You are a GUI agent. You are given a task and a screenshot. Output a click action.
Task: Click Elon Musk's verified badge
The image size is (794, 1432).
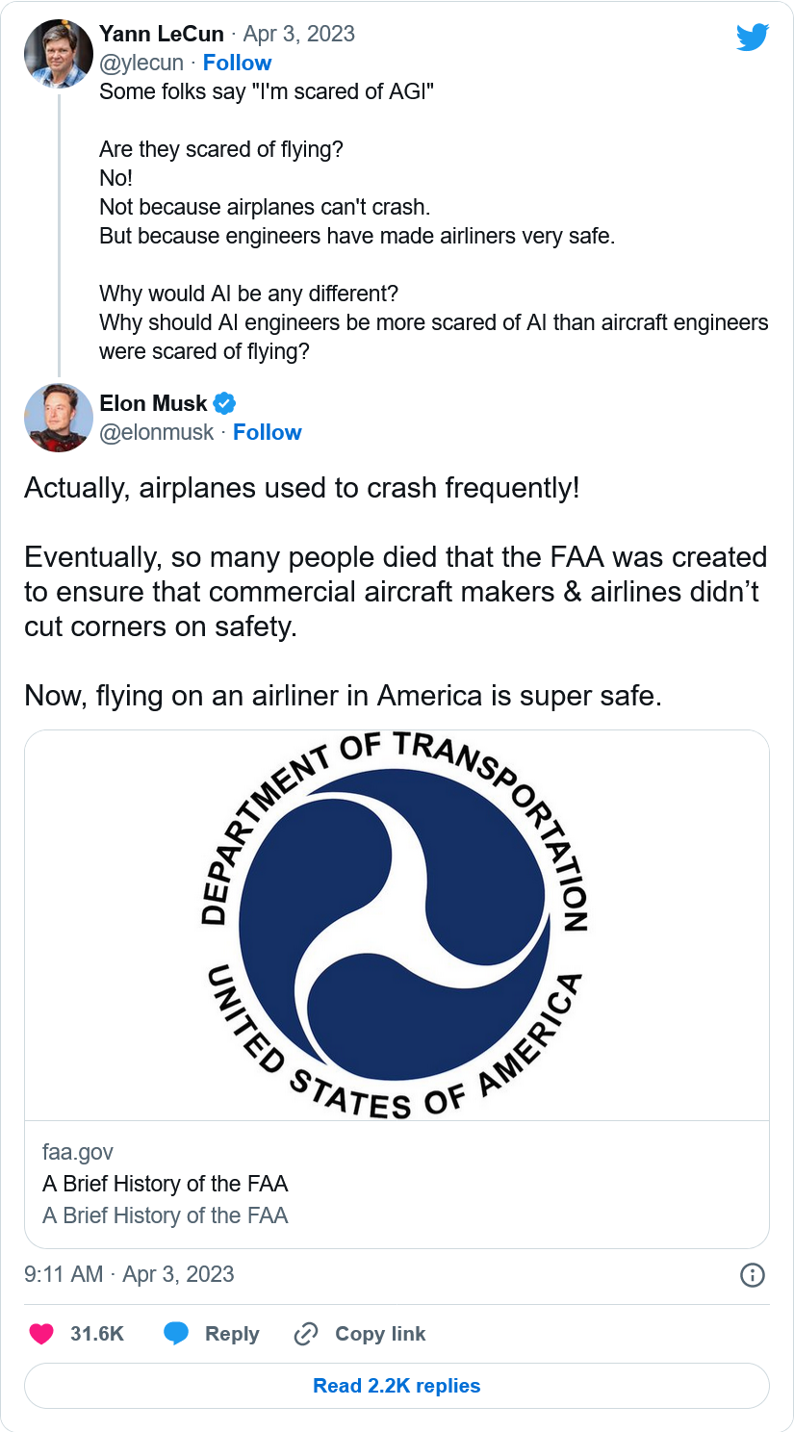pyautogui.click(x=224, y=403)
